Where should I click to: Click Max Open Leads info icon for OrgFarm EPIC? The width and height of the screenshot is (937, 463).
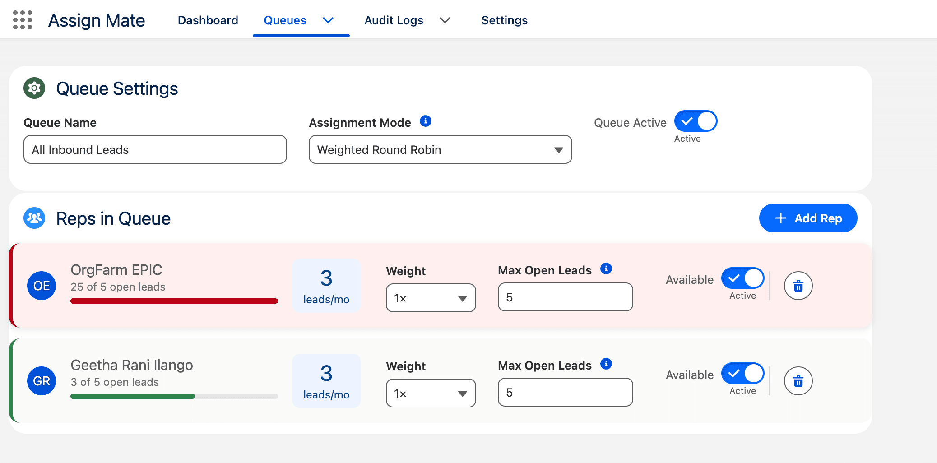pyautogui.click(x=606, y=269)
